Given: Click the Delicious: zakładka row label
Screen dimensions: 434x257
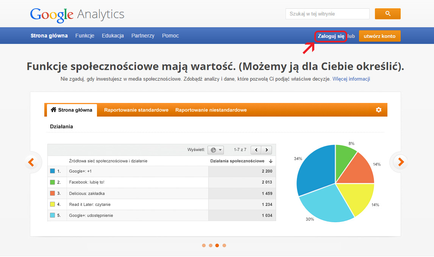Looking at the screenshot, I should click(87, 193).
